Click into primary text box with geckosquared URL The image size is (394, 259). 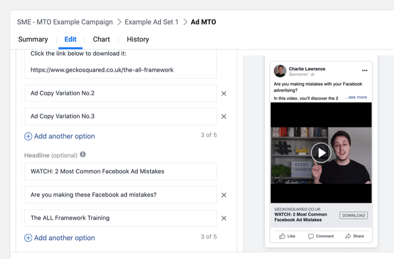[x=120, y=64]
